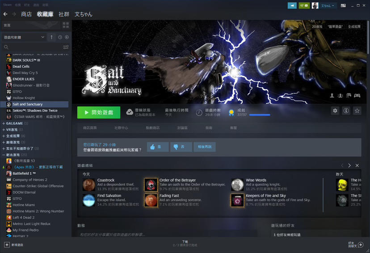Expand the 剧情游戏 collection
The width and height of the screenshot is (370, 253).
tap(4, 142)
